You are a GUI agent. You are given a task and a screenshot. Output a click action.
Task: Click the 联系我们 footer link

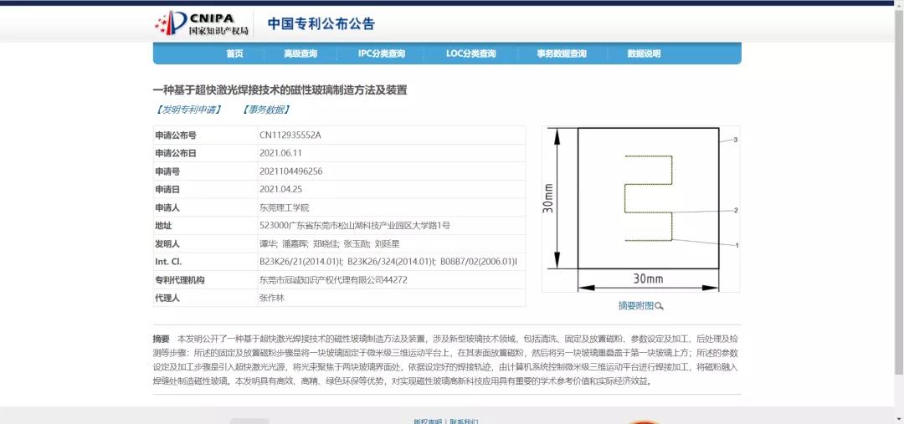tap(465, 421)
